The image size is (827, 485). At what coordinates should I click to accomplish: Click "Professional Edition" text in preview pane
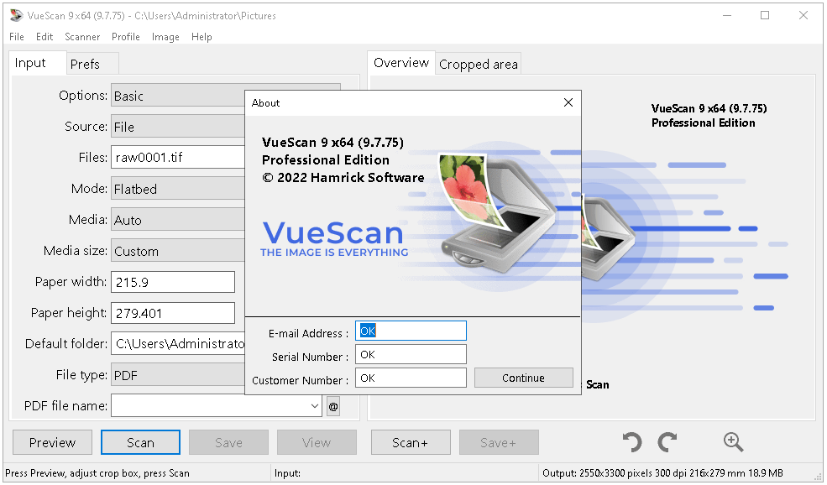pyautogui.click(x=703, y=123)
